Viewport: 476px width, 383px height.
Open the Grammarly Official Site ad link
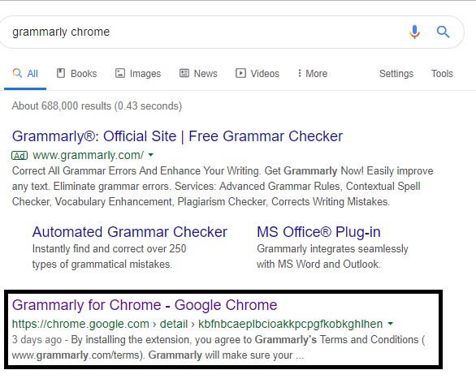point(177,136)
